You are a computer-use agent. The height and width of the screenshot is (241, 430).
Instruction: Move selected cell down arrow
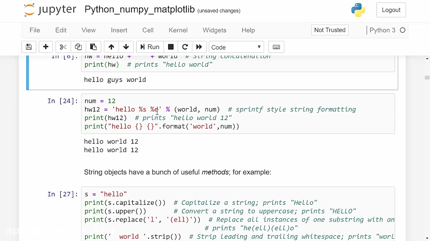click(126, 47)
